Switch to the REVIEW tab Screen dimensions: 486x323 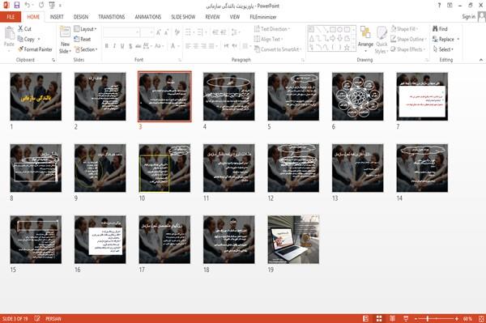(212, 17)
